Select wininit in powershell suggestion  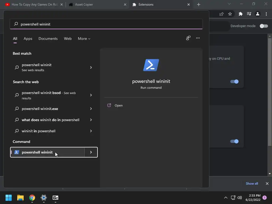[x=48, y=131]
